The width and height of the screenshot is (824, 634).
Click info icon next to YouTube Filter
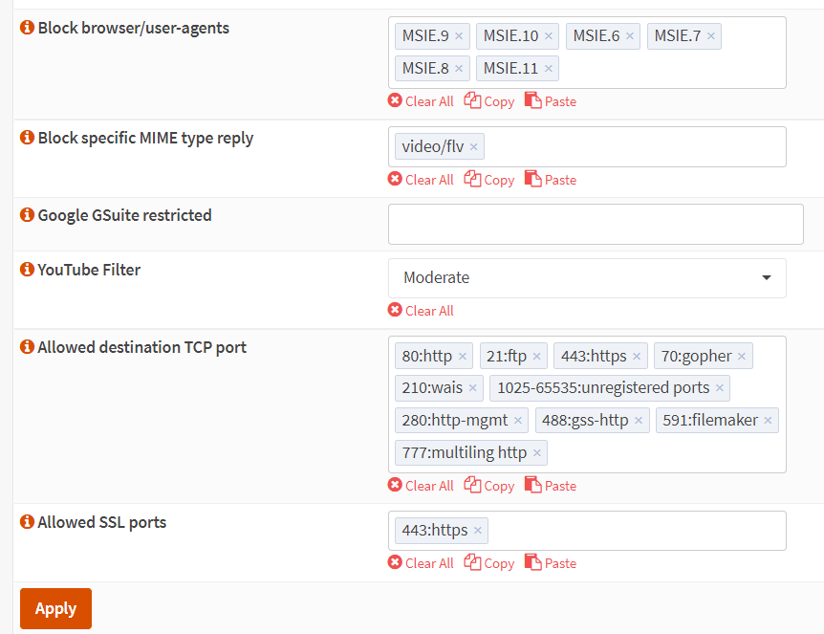(x=27, y=271)
